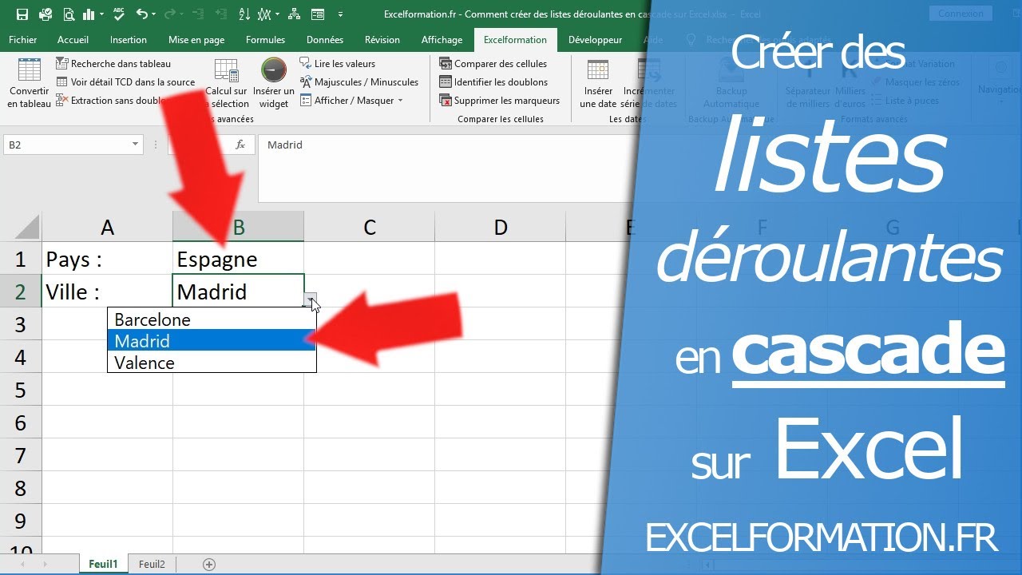Click Supprimer les marqueurs
Image resolution: width=1022 pixels, height=575 pixels.
pos(500,101)
